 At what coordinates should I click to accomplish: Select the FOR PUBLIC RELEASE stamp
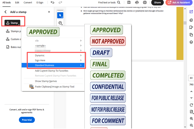click(108, 98)
